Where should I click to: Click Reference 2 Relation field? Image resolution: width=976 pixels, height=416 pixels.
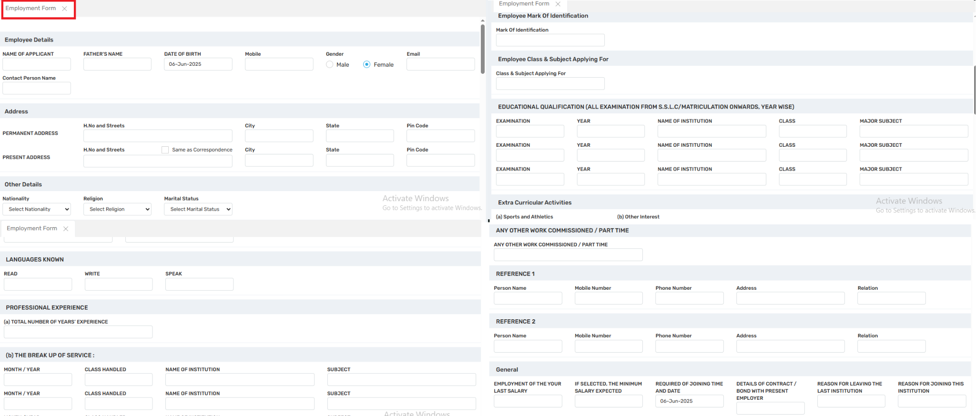point(892,346)
